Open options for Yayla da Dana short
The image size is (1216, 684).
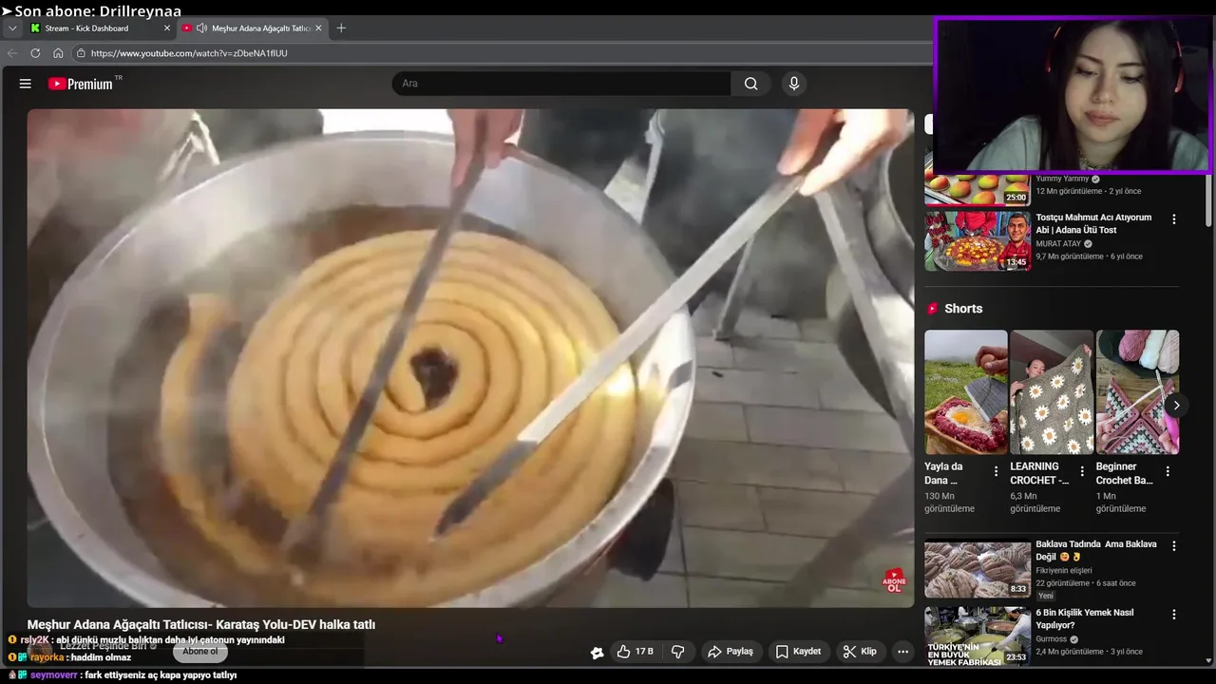996,471
